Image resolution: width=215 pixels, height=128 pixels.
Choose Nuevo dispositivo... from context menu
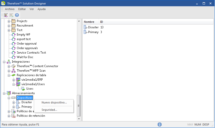tap(54, 102)
